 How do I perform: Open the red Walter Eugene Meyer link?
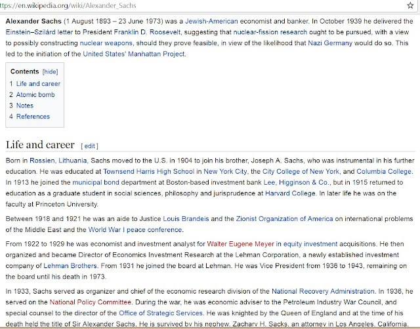point(241,244)
